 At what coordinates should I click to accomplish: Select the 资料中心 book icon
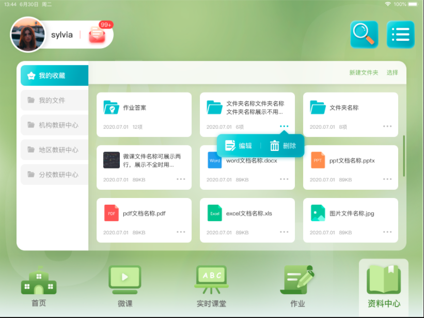click(383, 279)
